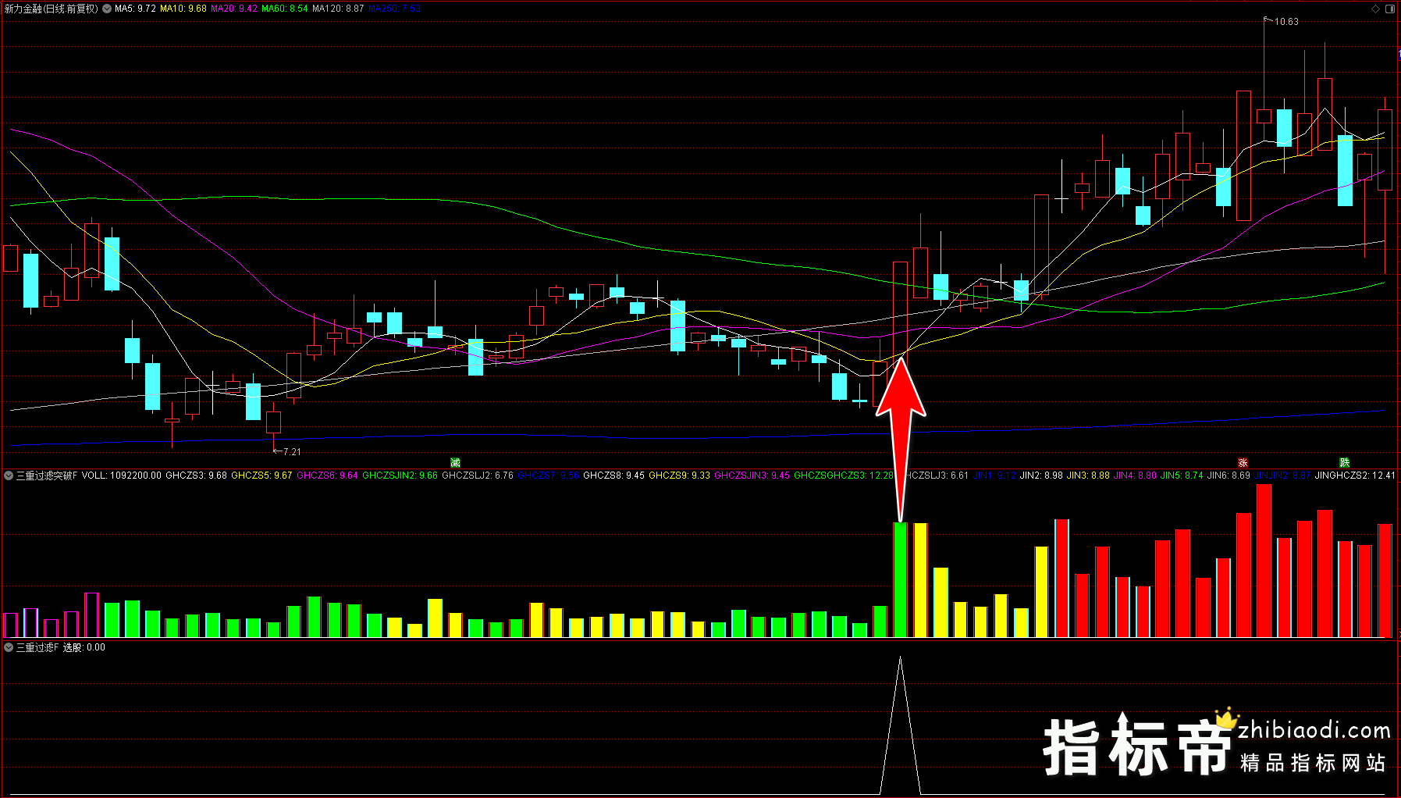This screenshot has height=798, width=1401.
Task: Toggle the side panel icon at top right
Action: pos(1390,9)
